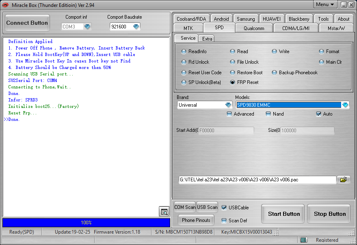The width and height of the screenshot is (357, 245).
Task: Switch to the MTK tab
Action: (x=188, y=28)
